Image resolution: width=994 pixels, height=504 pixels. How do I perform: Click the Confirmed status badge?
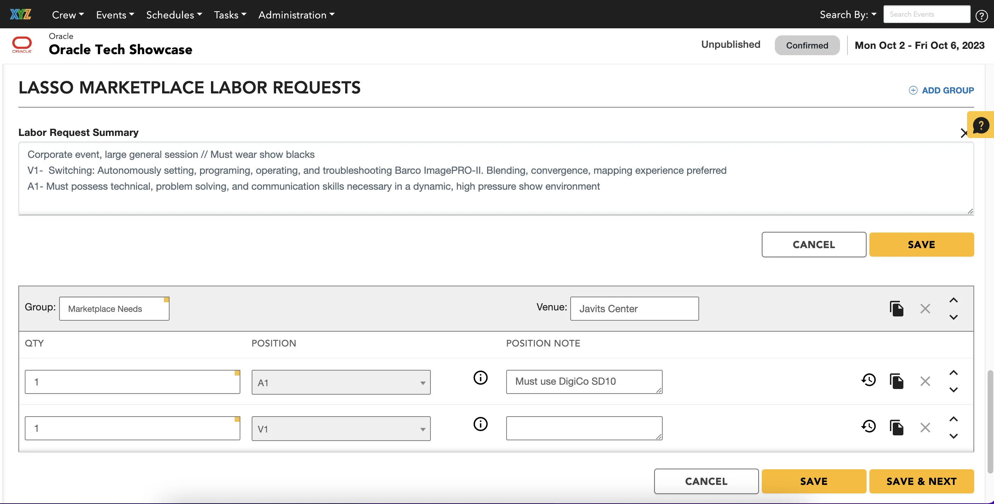tap(807, 45)
